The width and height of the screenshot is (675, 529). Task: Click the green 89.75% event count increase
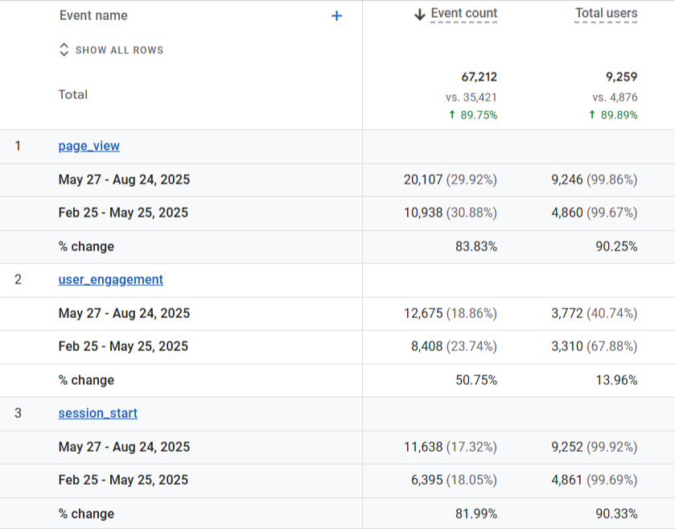(473, 115)
